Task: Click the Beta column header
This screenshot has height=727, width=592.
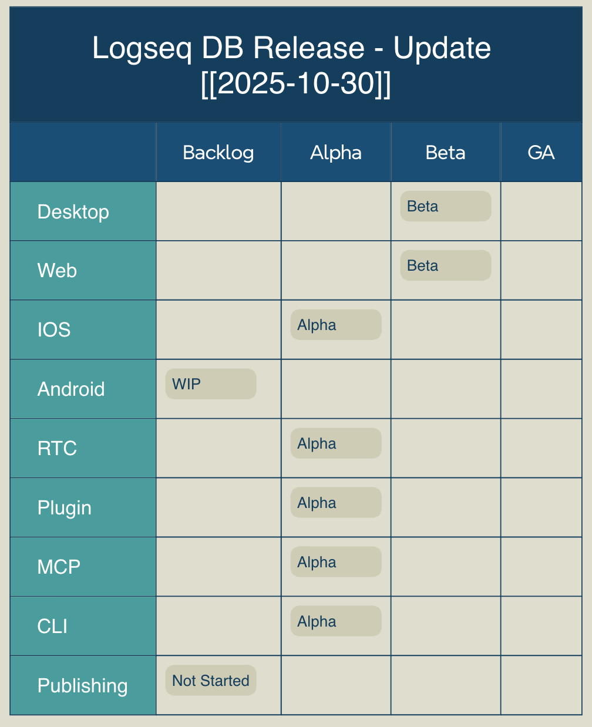Action: point(445,153)
